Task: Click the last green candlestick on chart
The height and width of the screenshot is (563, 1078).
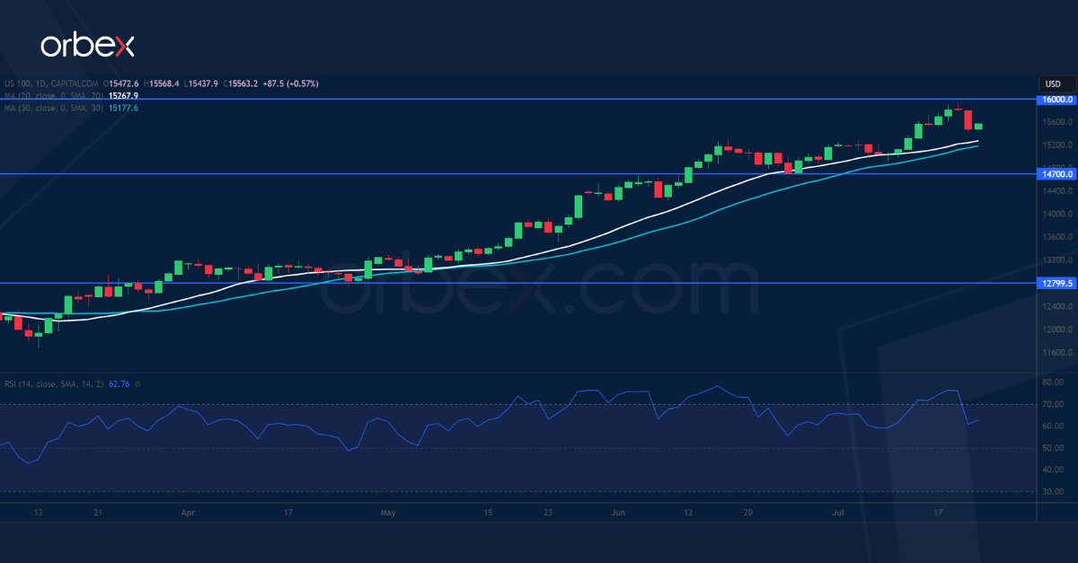Action: pos(978,127)
